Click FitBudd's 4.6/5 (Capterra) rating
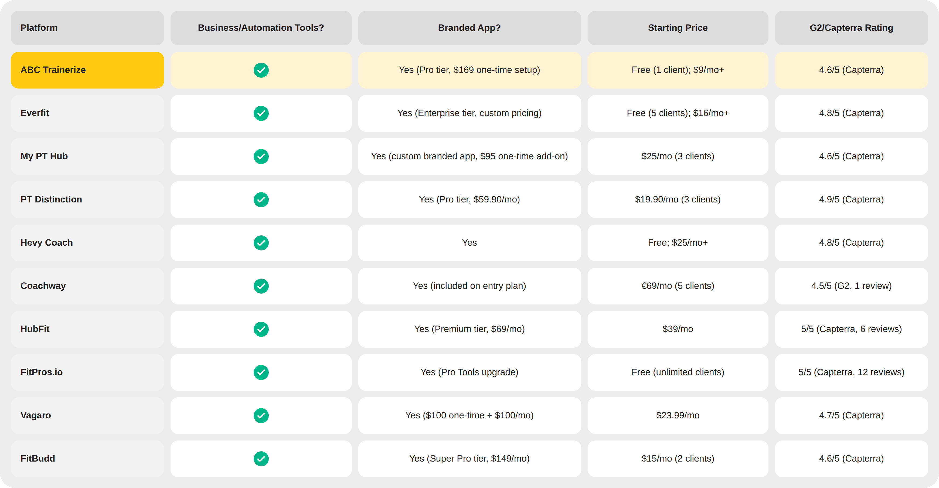This screenshot has height=488, width=939. [852, 459]
